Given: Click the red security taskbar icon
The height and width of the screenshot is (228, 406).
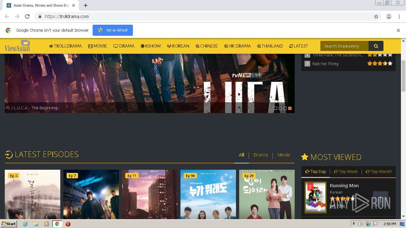Looking at the screenshot, I should [x=68, y=224].
